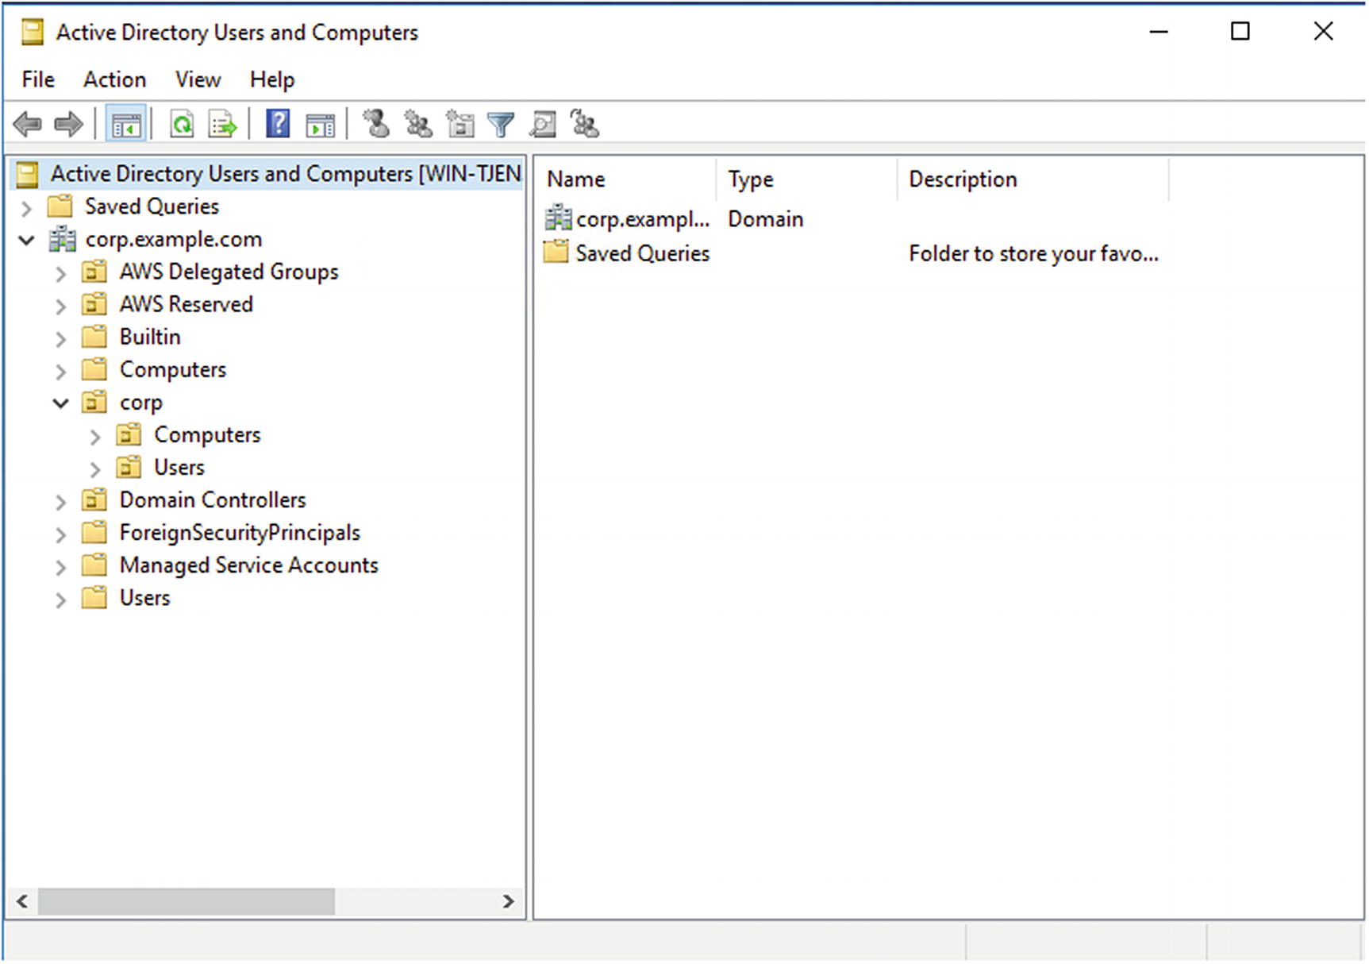This screenshot has width=1369, height=964.
Task: Sort by the Type column header
Action: (806, 179)
